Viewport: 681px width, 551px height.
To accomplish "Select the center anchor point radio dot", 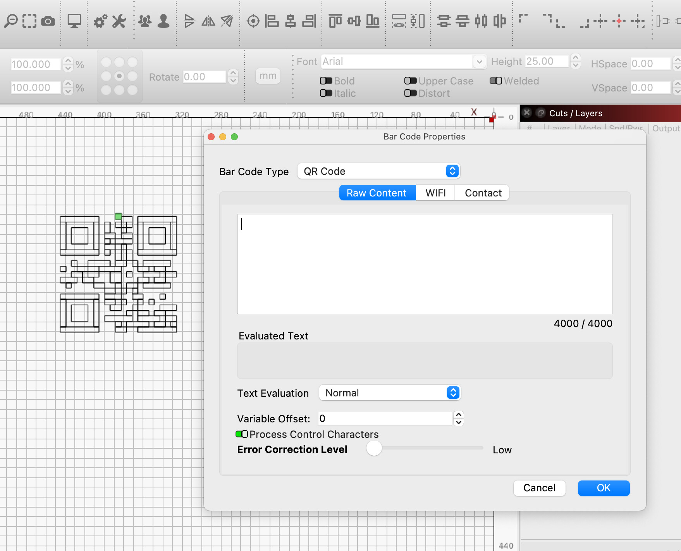I will click(119, 76).
